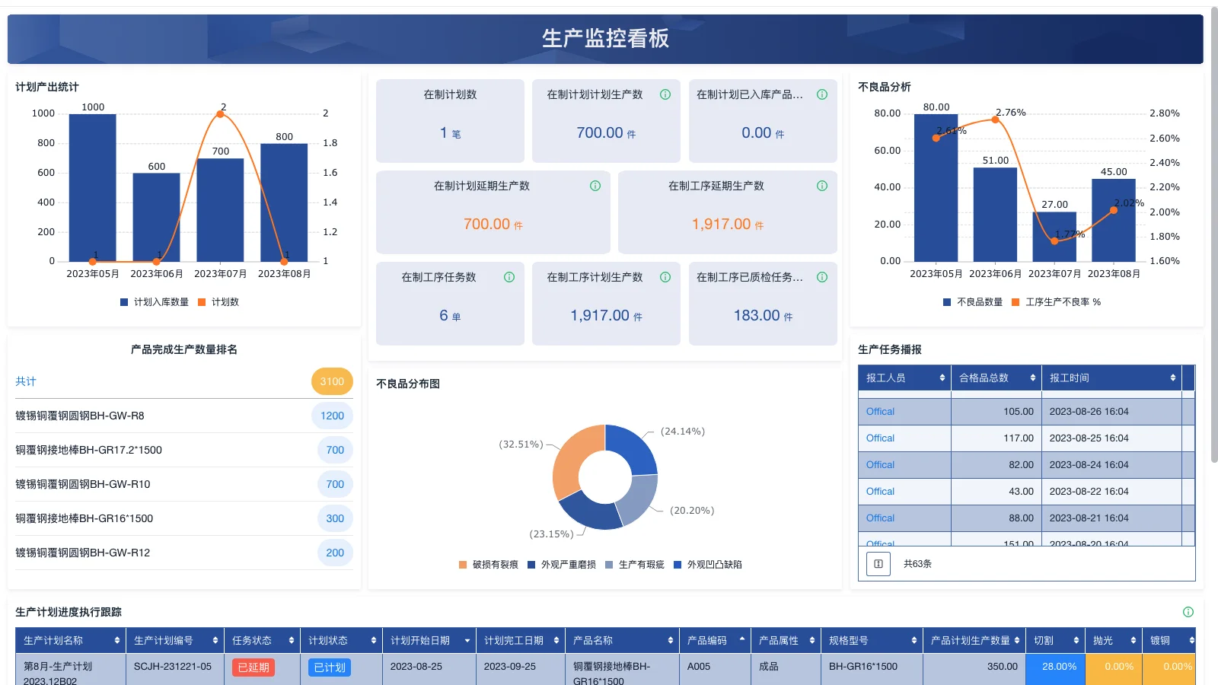Screen dimensions: 1218x685
Task: Open info icon on 在制工序延期生产数 card
Action: coord(822,185)
